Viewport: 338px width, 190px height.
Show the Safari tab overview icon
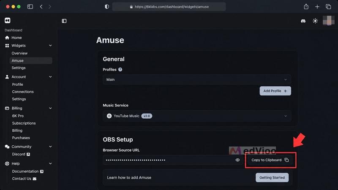(328, 7)
